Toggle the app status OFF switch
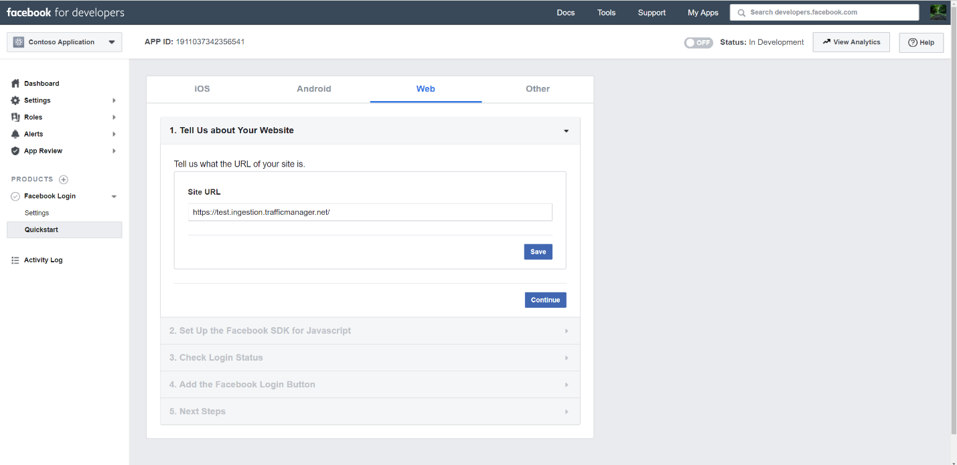This screenshot has width=957, height=465. pos(698,42)
